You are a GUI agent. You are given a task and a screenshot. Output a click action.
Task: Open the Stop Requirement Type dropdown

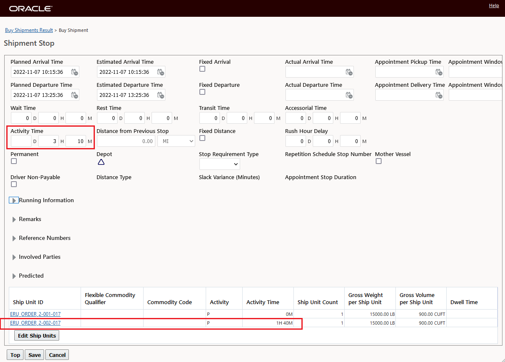tap(220, 164)
